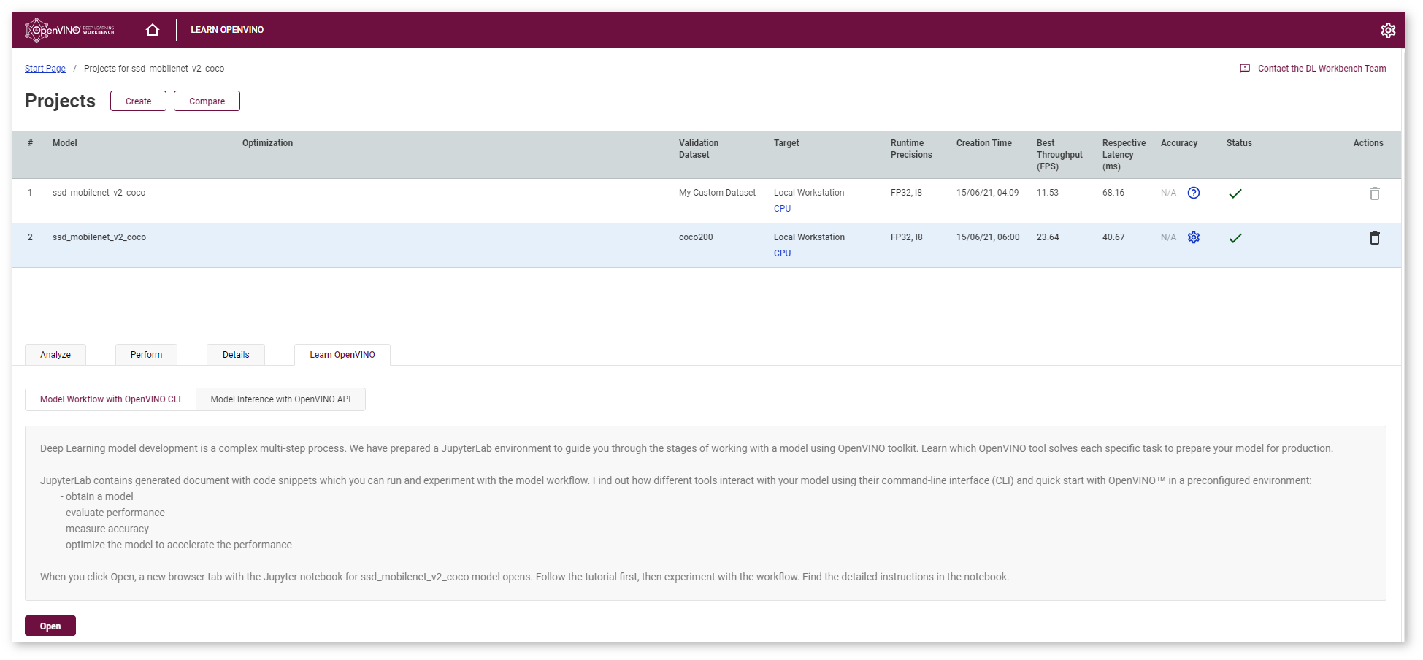The width and height of the screenshot is (1423, 660).
Task: Click the Model column header
Action: (65, 143)
